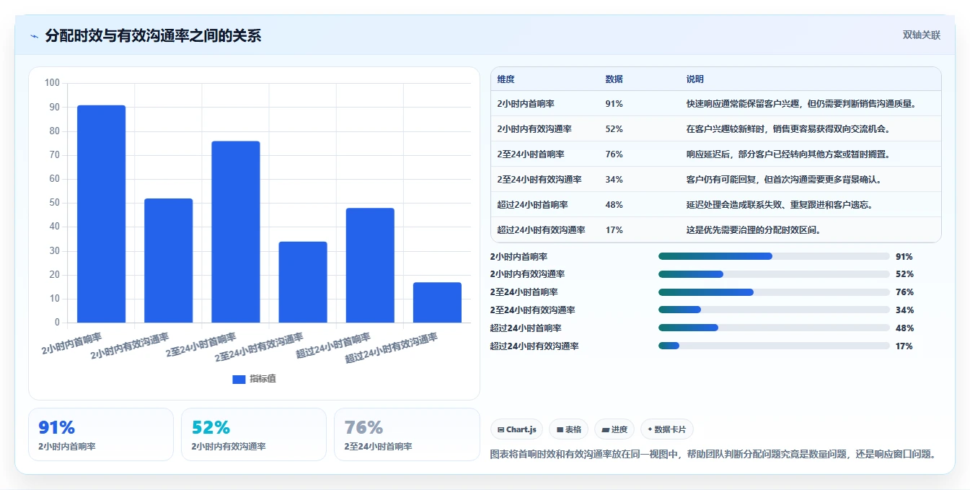Screen dimensions: 970x490
Task: Click the x-axis label 超过24小时有效沟通率
Action: point(392,349)
